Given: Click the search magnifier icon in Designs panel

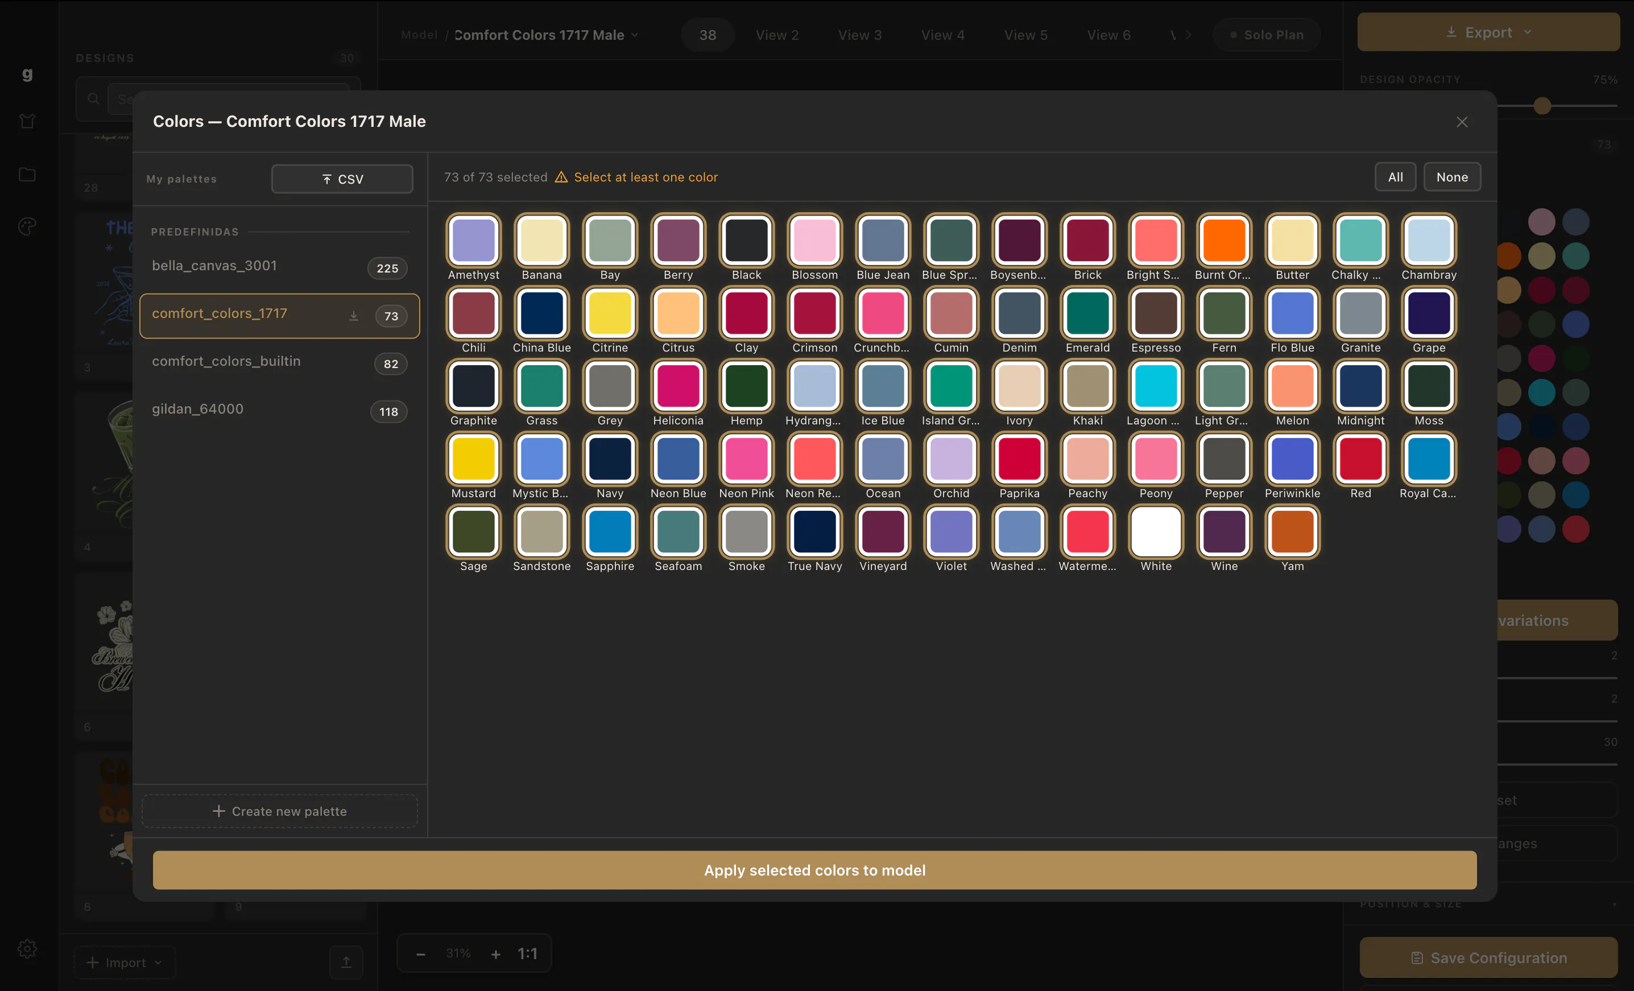Looking at the screenshot, I should coord(93,99).
